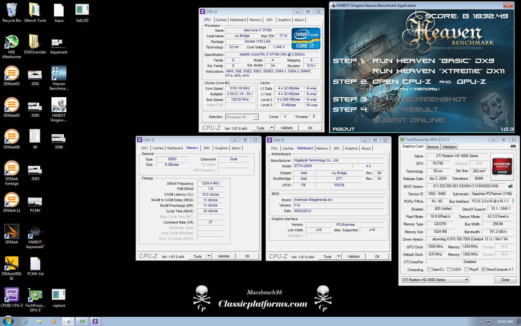The height and width of the screenshot is (326, 521).
Task: Launch 3DMark Vantage shortcut
Action: 11,173
